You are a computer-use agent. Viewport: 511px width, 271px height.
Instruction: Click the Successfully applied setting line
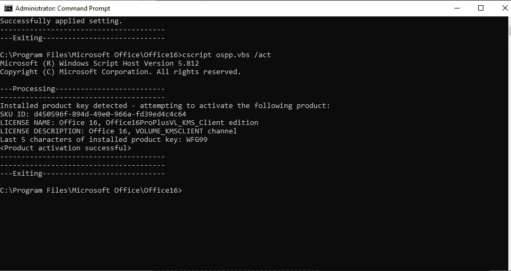(61, 21)
